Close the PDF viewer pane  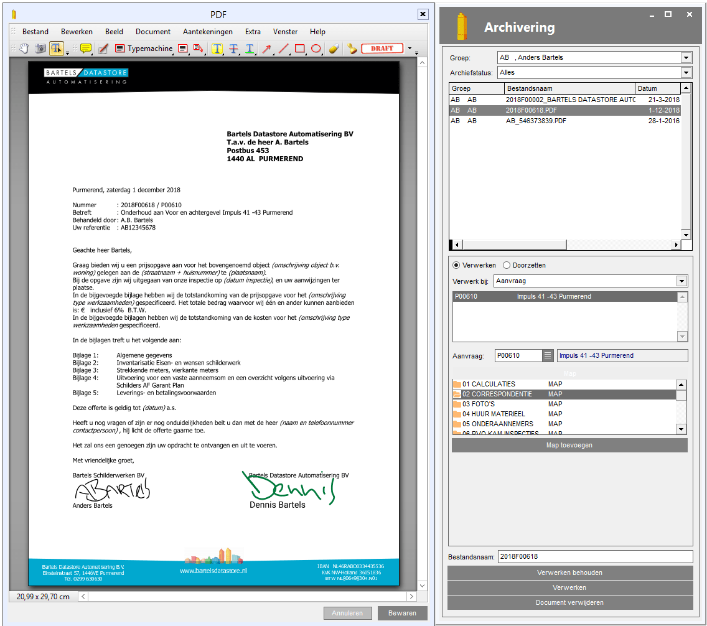coord(423,14)
